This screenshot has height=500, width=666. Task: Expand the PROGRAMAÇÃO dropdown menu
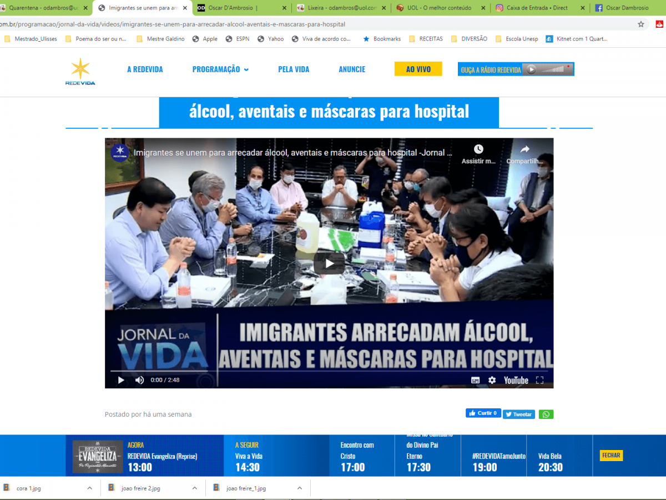(220, 69)
